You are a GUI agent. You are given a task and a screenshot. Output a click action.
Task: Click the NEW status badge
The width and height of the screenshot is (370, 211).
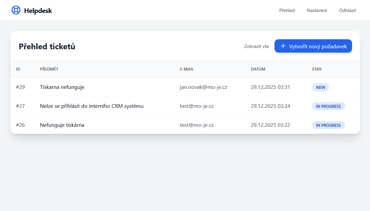[x=320, y=87]
